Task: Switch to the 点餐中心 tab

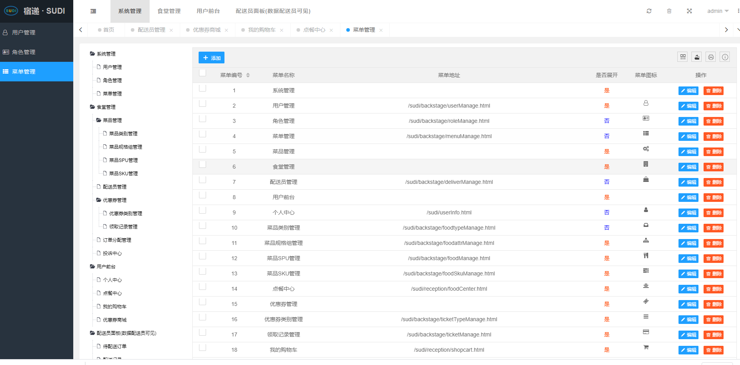Action: point(314,30)
